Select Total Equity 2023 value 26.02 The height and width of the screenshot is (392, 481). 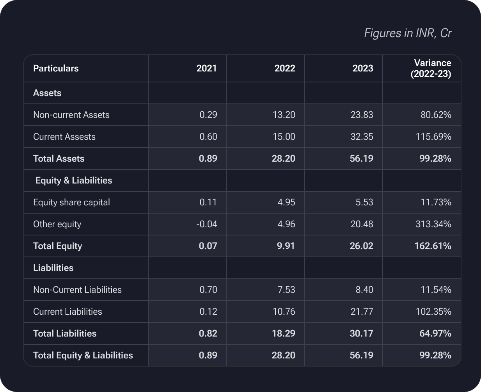click(361, 246)
